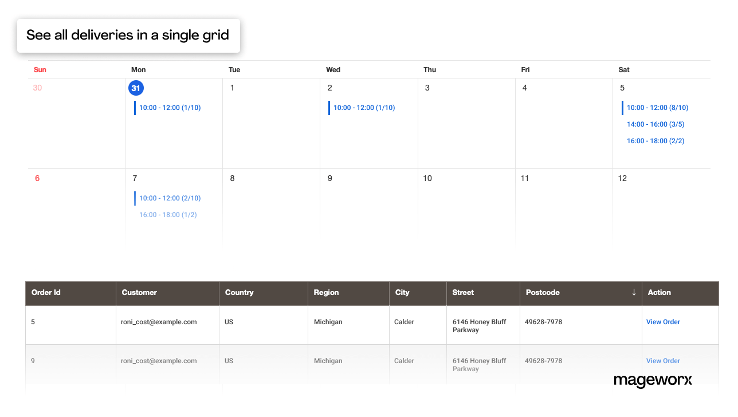This screenshot has height=417, width=738.
Task: Click the Postcode column sort arrow
Action: tap(634, 292)
